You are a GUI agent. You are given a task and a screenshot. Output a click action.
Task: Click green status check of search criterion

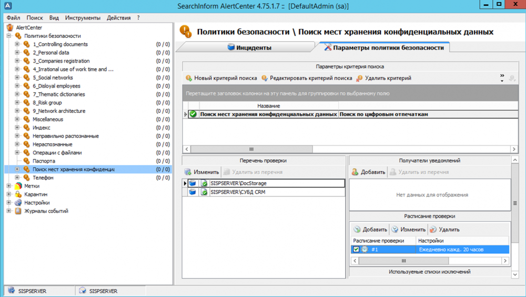coord(193,114)
